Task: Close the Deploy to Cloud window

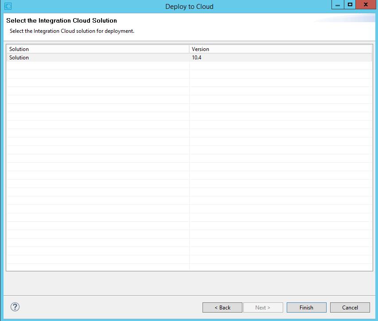Action: click(x=366, y=4)
